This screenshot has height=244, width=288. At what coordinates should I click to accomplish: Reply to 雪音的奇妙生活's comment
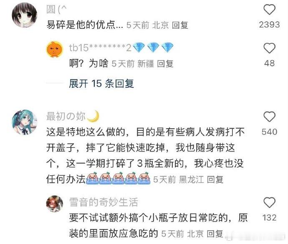(215, 234)
